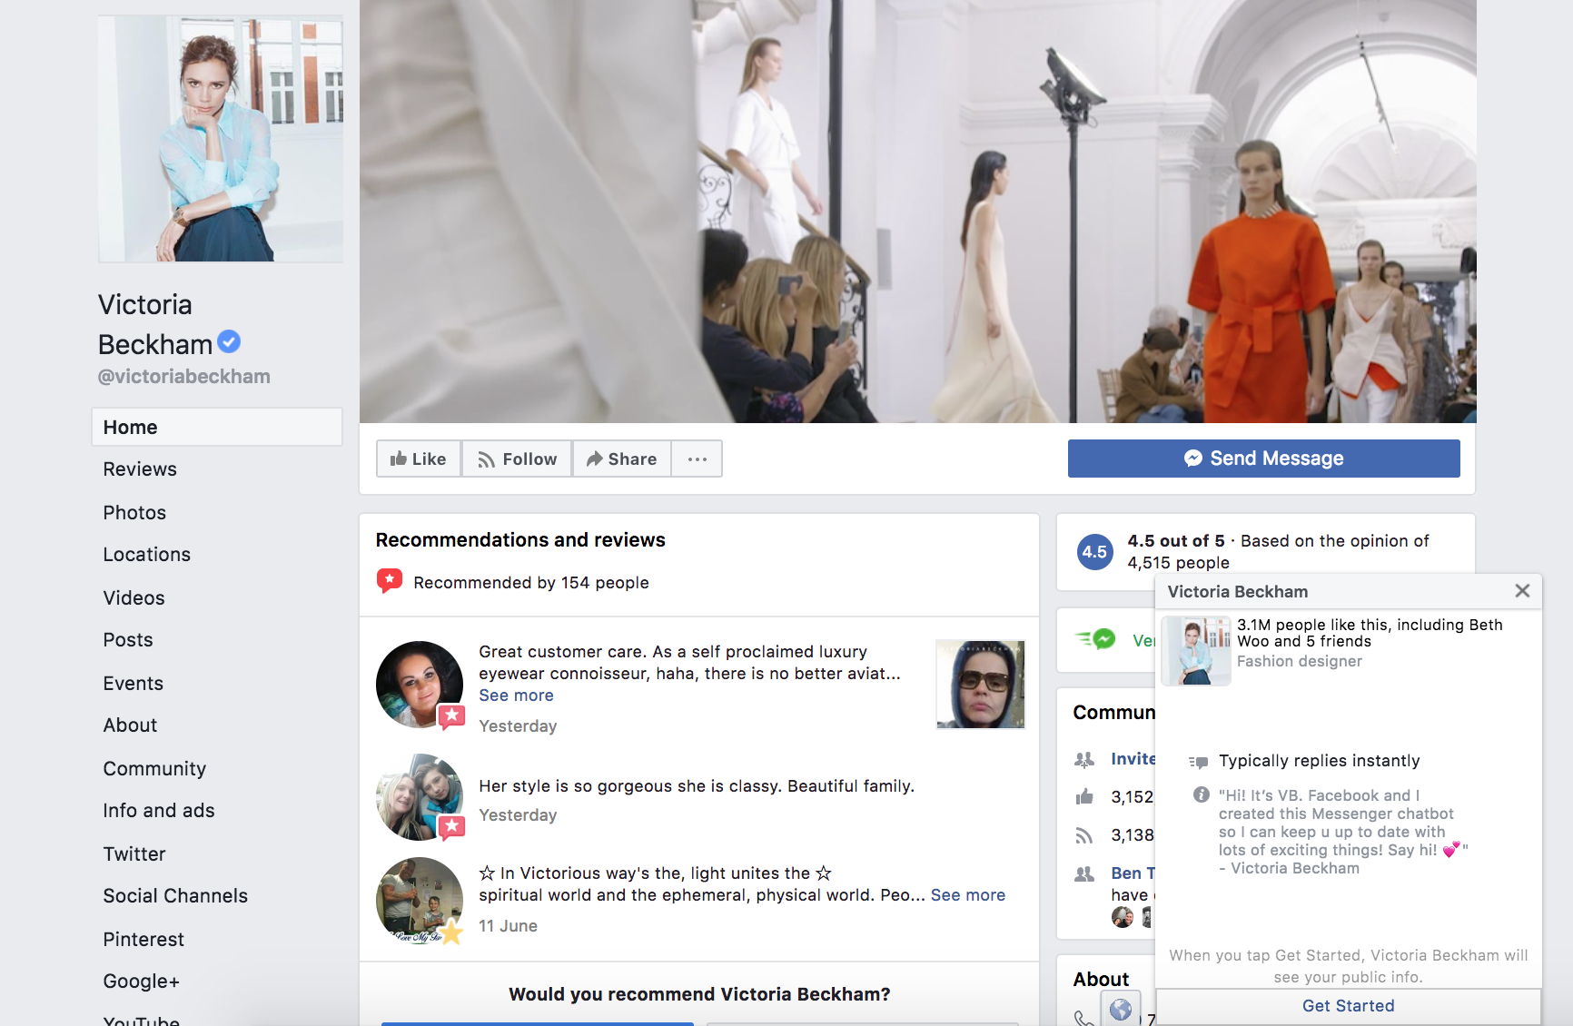Click the phone icon in About
The width and height of the screenshot is (1573, 1026).
coord(1083,1018)
